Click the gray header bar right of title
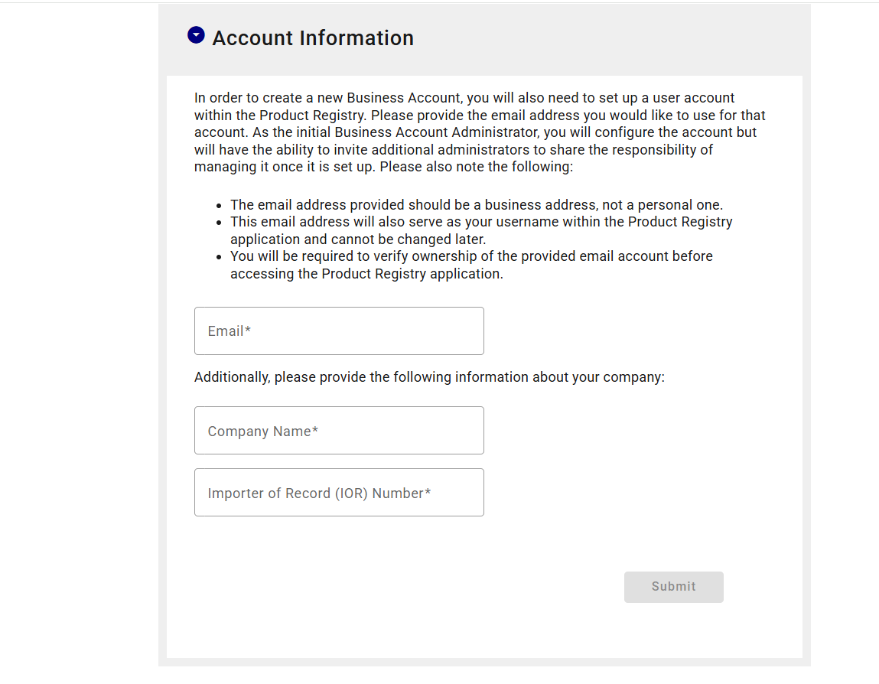Screen dimensions: 879x684 pyautogui.click(x=612, y=38)
